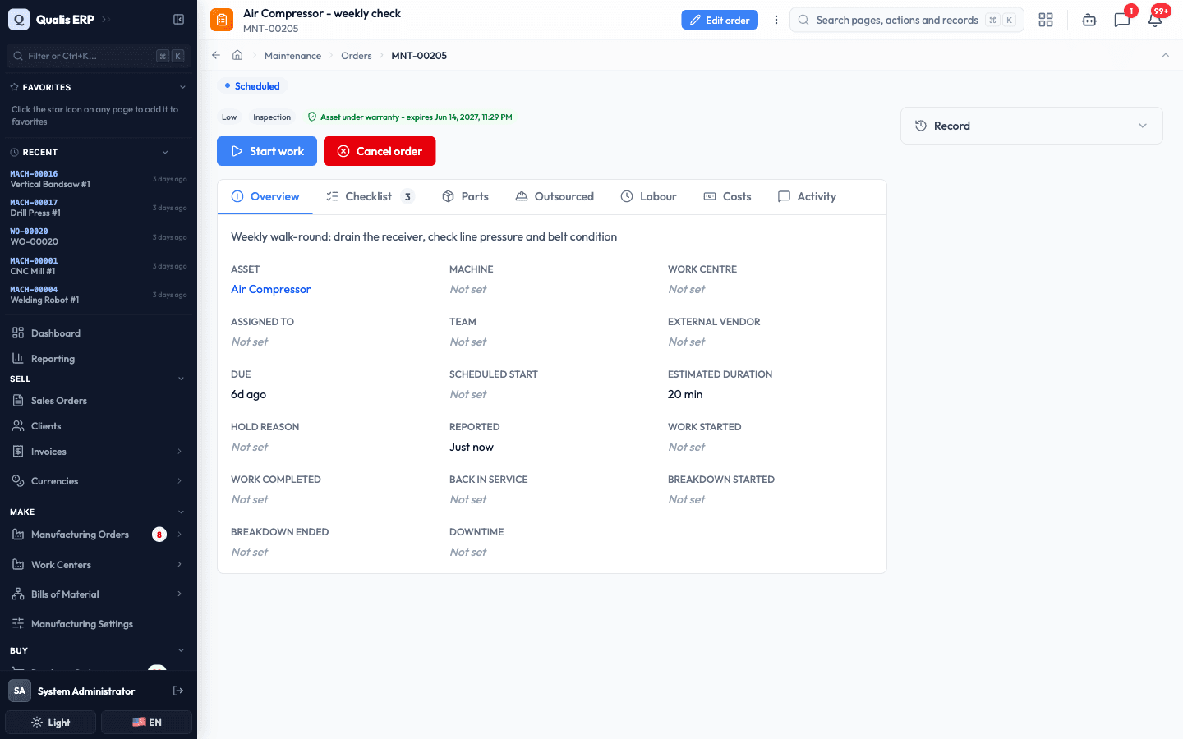Collapse the Recent section
The height and width of the screenshot is (739, 1183).
pos(165,152)
